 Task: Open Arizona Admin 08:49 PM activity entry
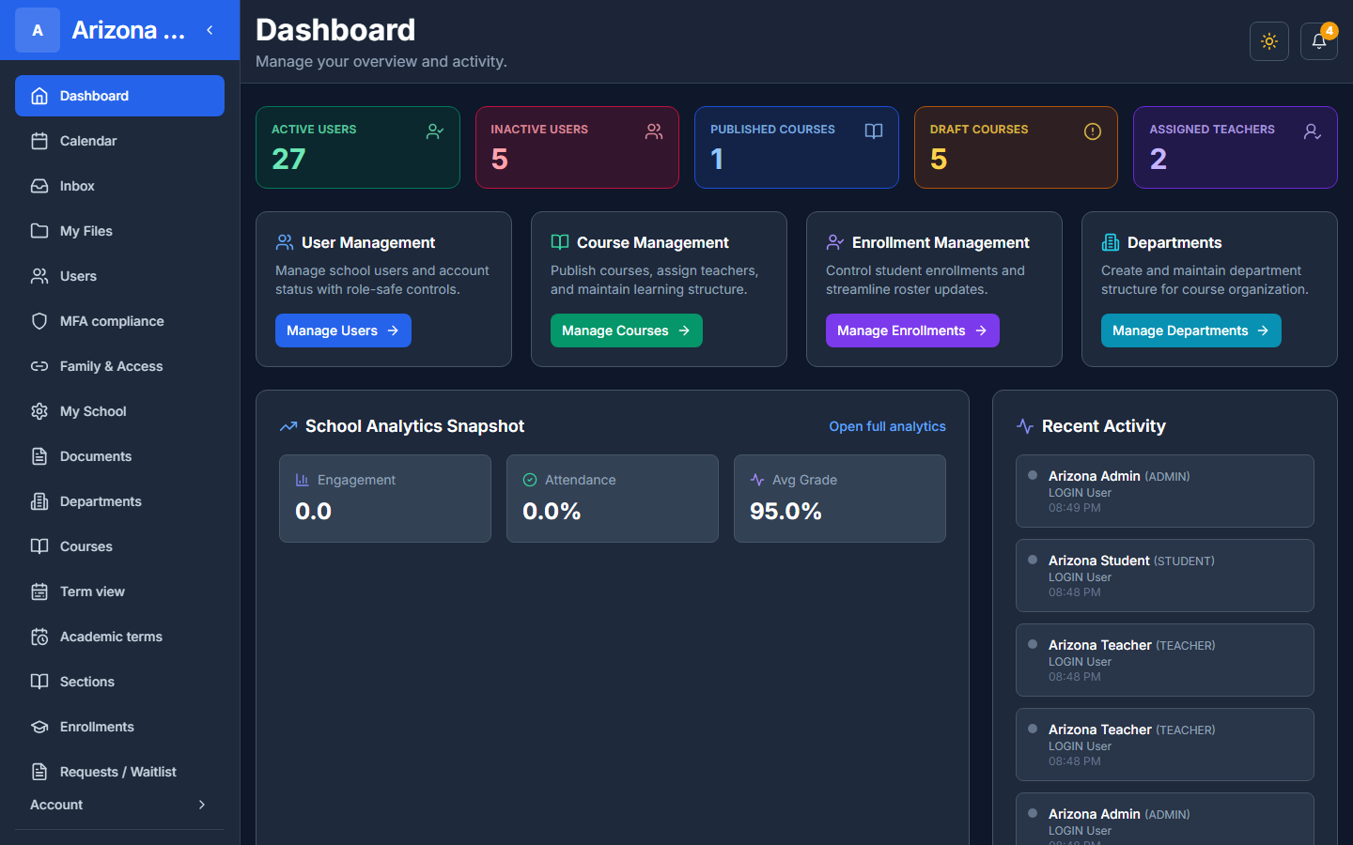[x=1165, y=491]
